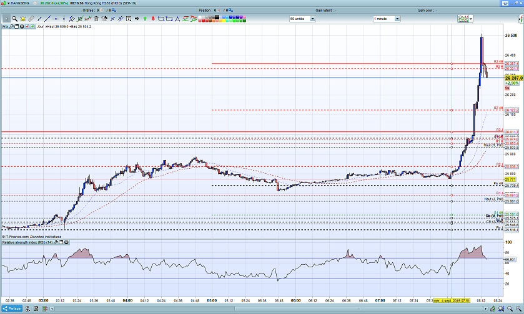Expand the right side panel tab

point(521,19)
